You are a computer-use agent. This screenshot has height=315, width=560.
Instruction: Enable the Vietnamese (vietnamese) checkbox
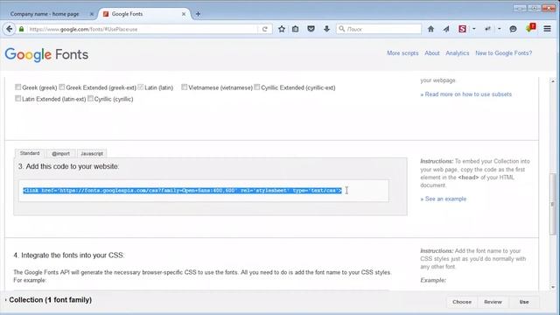pos(185,87)
